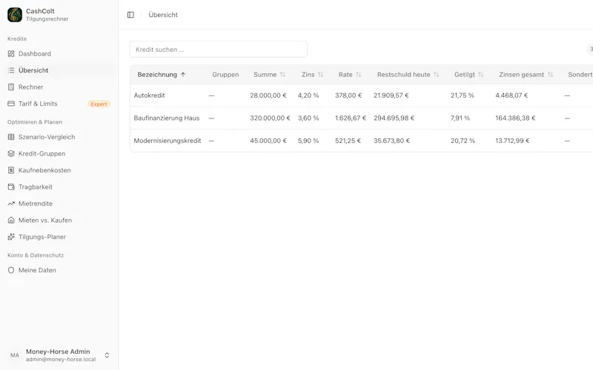Open Tragbarkeit page
Image resolution: width=593 pixels, height=370 pixels.
tap(59, 187)
